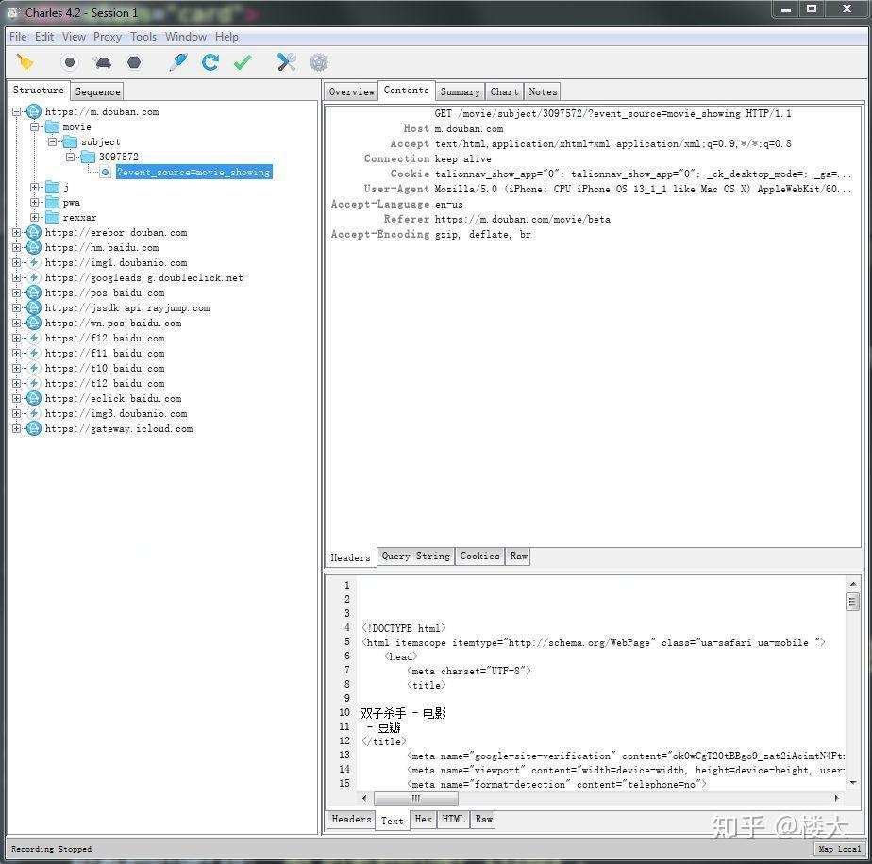The image size is (872, 864).
Task: Select the https://hm.baidu.com host entry
Action: (x=102, y=248)
